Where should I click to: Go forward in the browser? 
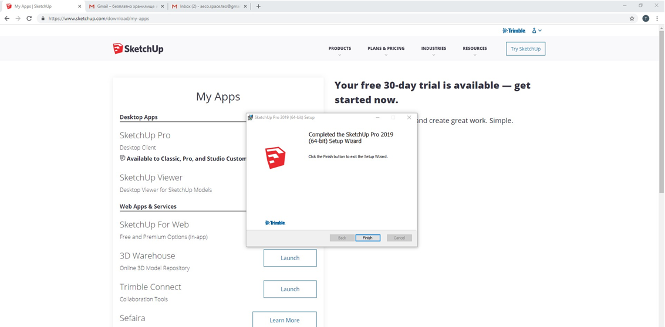(x=18, y=19)
